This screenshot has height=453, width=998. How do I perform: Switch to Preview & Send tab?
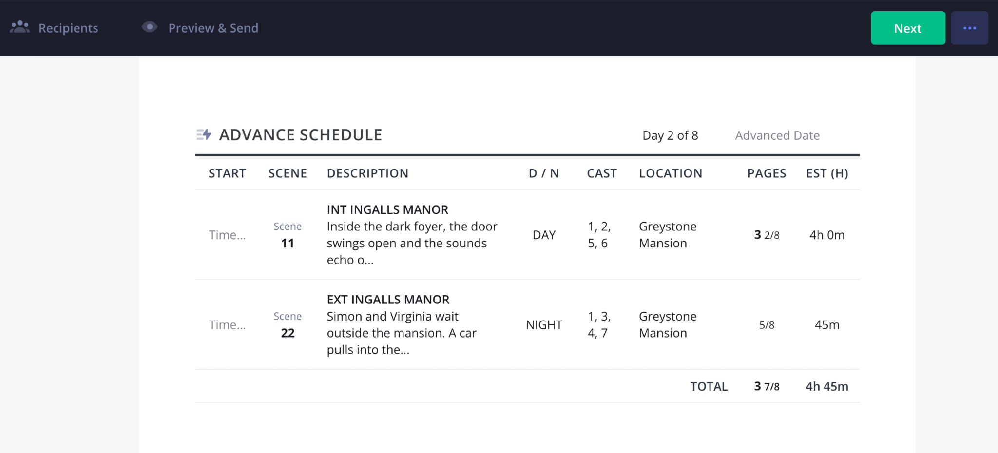213,28
